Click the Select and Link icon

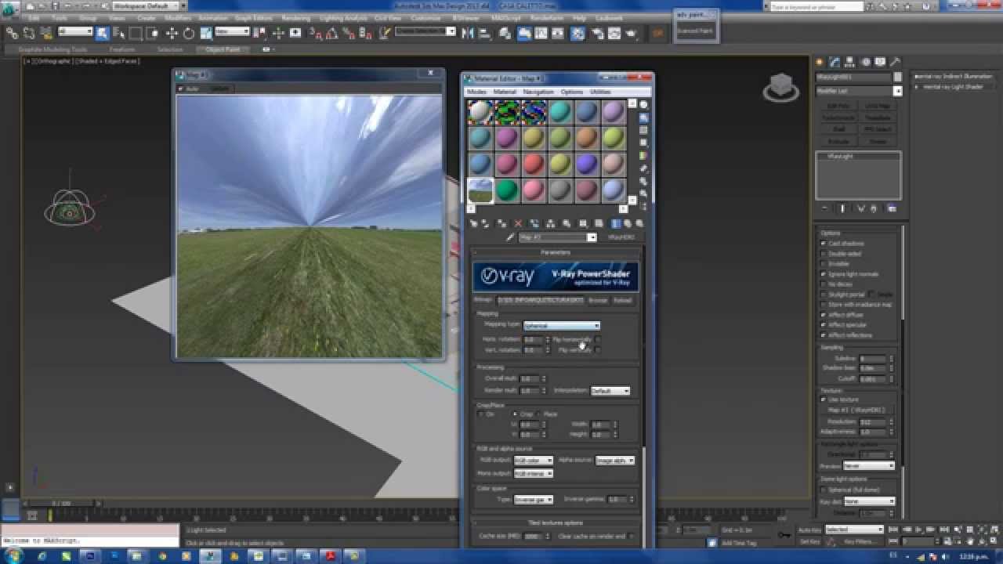[12, 33]
